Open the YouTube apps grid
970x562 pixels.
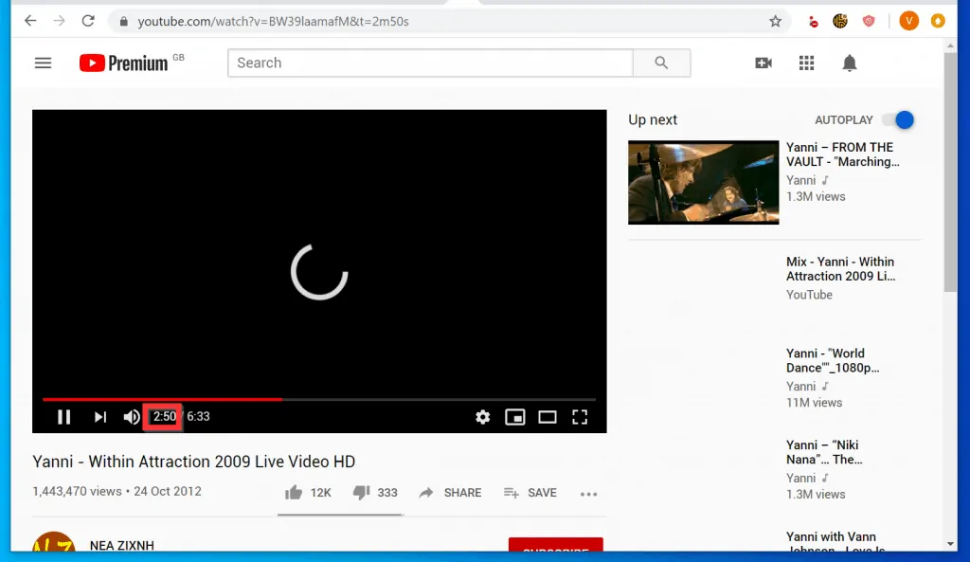[806, 63]
